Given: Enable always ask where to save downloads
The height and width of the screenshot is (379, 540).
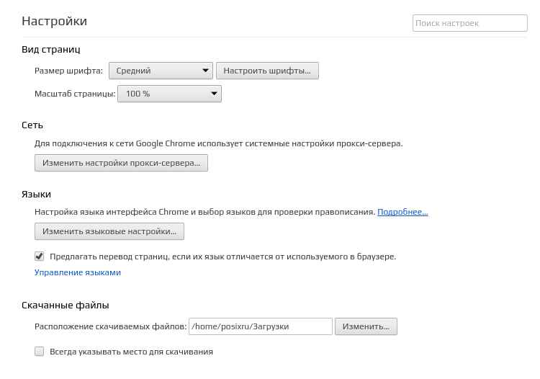Looking at the screenshot, I should point(40,352).
